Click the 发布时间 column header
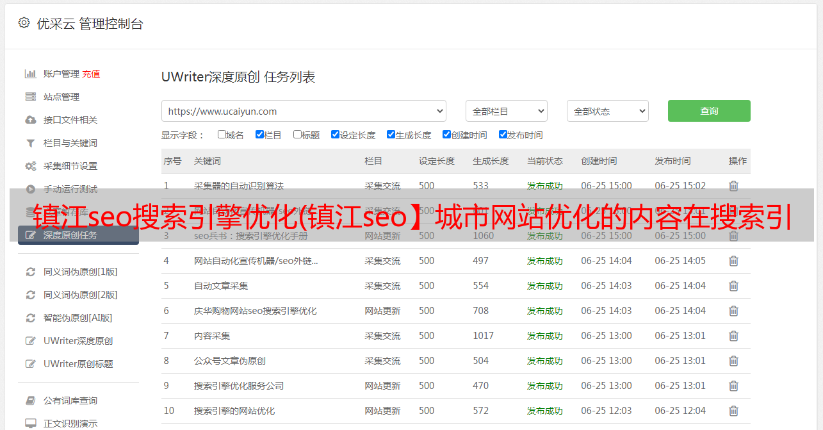This screenshot has width=823, height=430. pyautogui.click(x=672, y=161)
